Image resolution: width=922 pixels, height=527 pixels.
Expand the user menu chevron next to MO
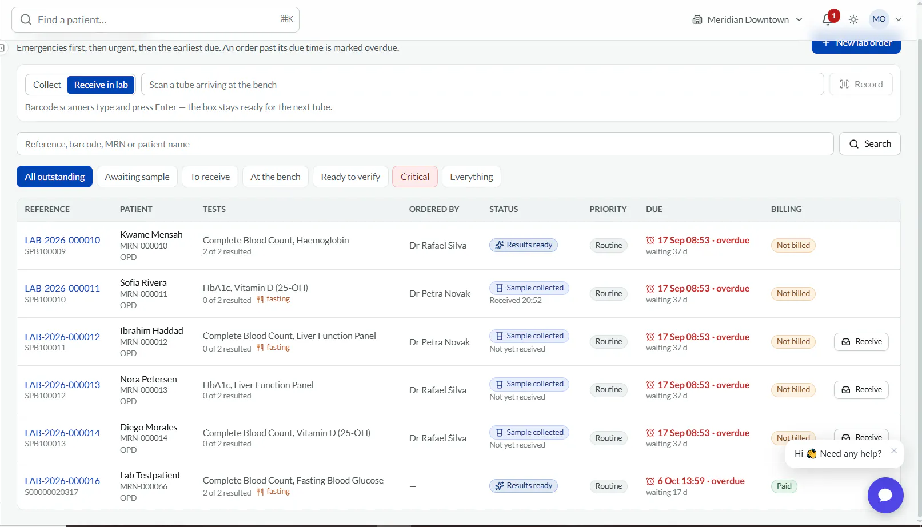click(899, 19)
